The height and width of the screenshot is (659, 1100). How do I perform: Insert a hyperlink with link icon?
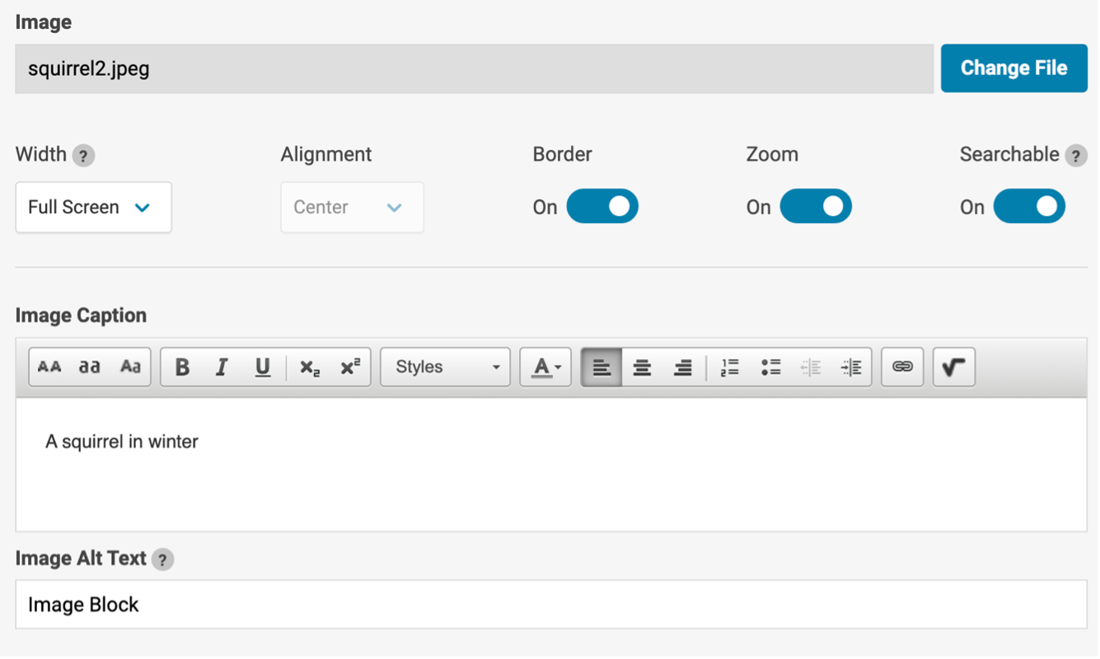pyautogui.click(x=902, y=367)
